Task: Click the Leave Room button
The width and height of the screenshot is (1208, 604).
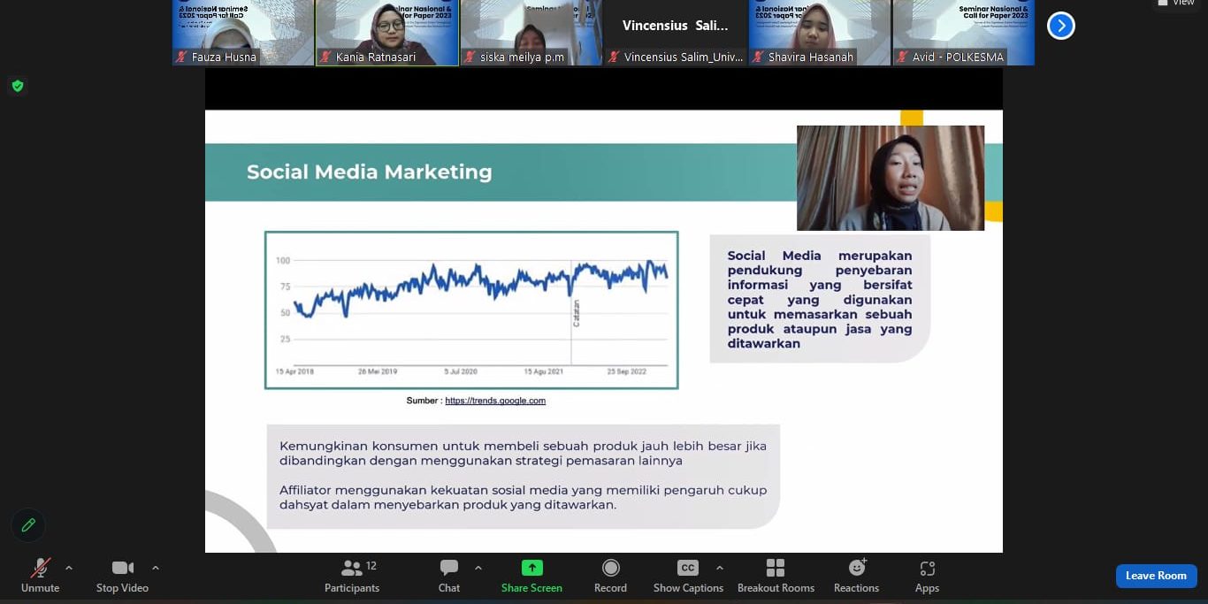Action: point(1156,576)
